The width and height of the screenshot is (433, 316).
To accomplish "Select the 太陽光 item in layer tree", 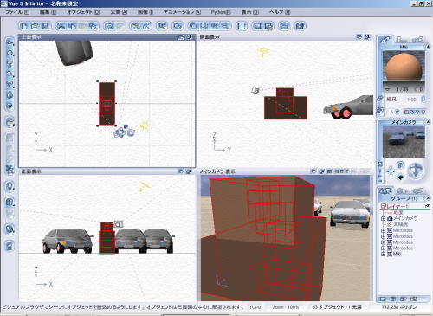I will point(401,224).
